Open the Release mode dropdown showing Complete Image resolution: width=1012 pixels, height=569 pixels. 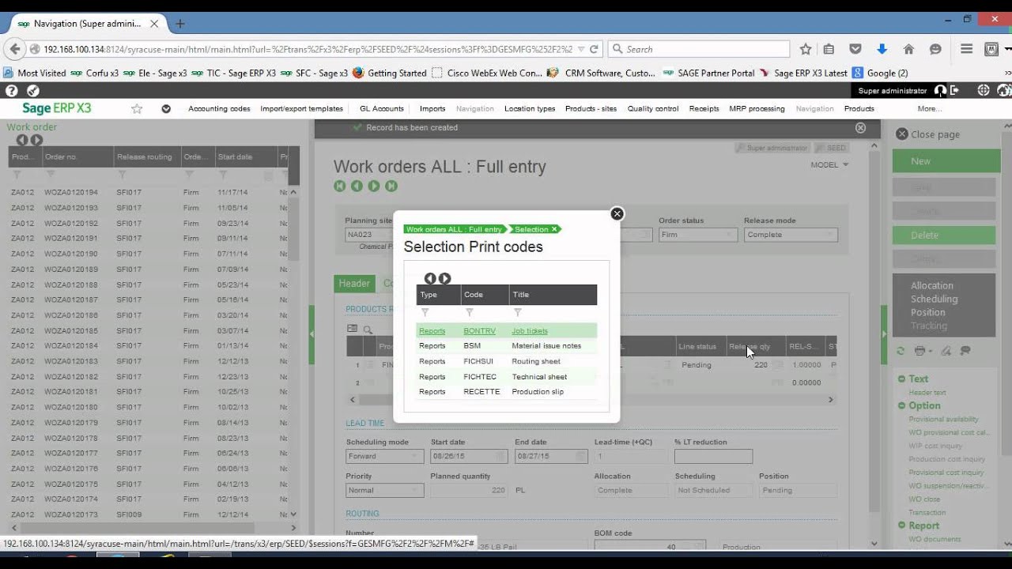791,235
